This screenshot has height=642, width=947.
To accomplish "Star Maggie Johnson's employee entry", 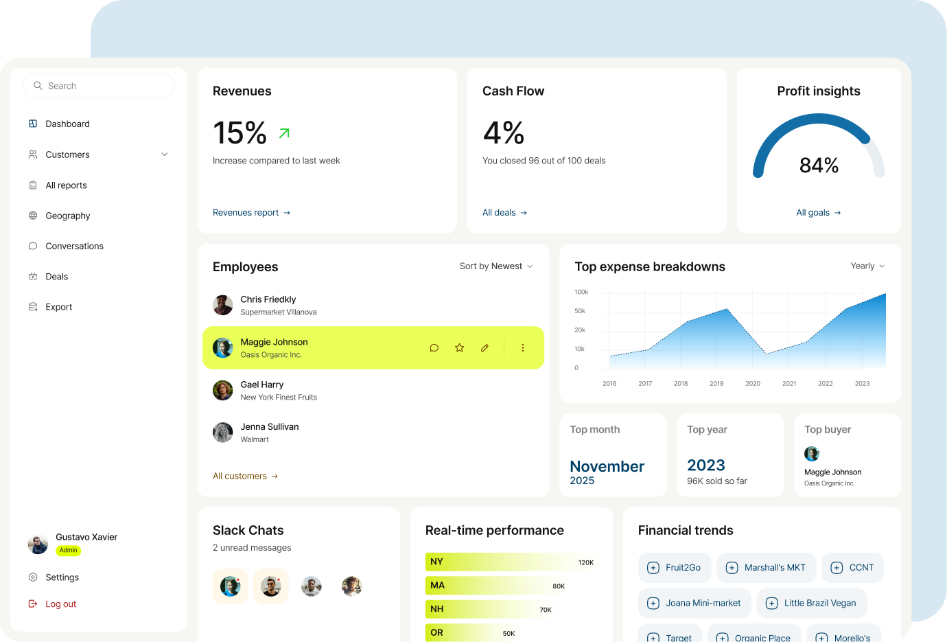I will coord(459,348).
